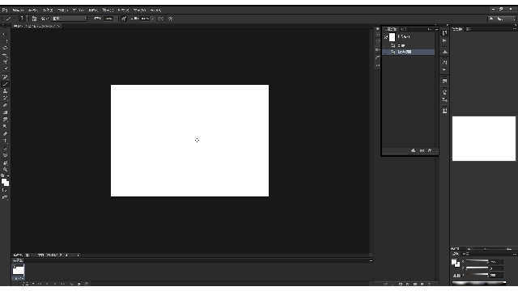Duplicate selected frame in Timeline panel
This screenshot has height=291, width=518.
tap(79, 284)
